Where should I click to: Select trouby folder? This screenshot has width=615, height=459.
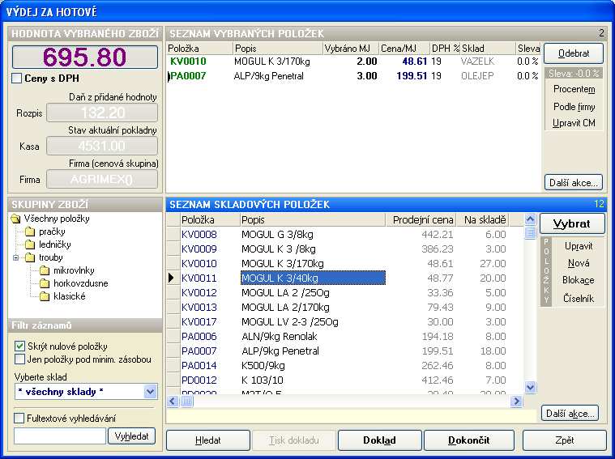[50, 257]
